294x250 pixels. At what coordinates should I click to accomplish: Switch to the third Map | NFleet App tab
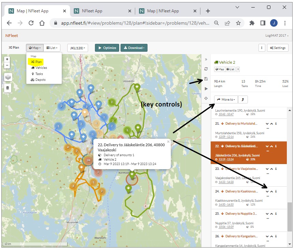pos(168,11)
